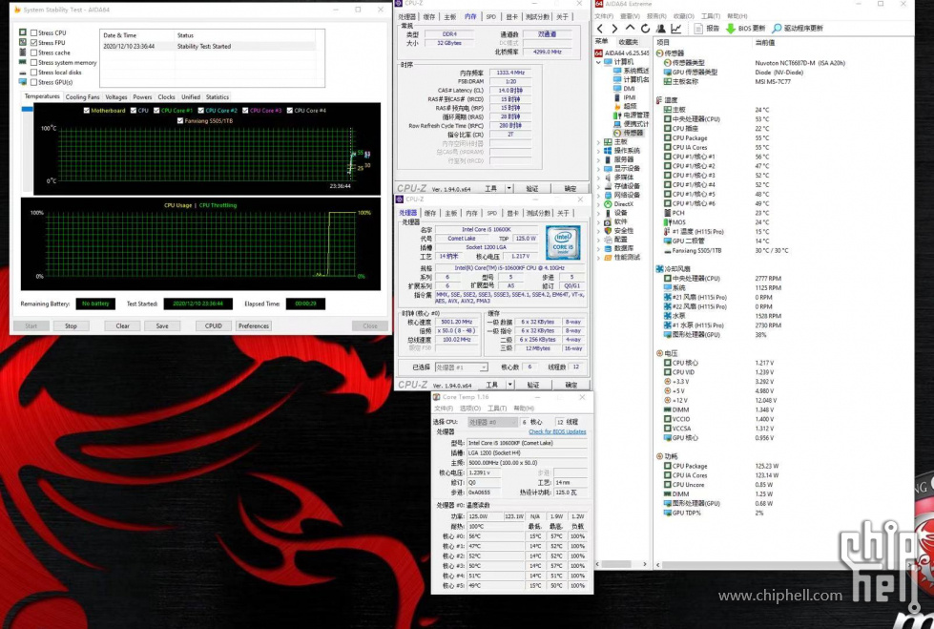Screen dimensions: 934x629
Task: Select 多媒体 node in AIDA64 tree
Action: pyautogui.click(x=619, y=178)
